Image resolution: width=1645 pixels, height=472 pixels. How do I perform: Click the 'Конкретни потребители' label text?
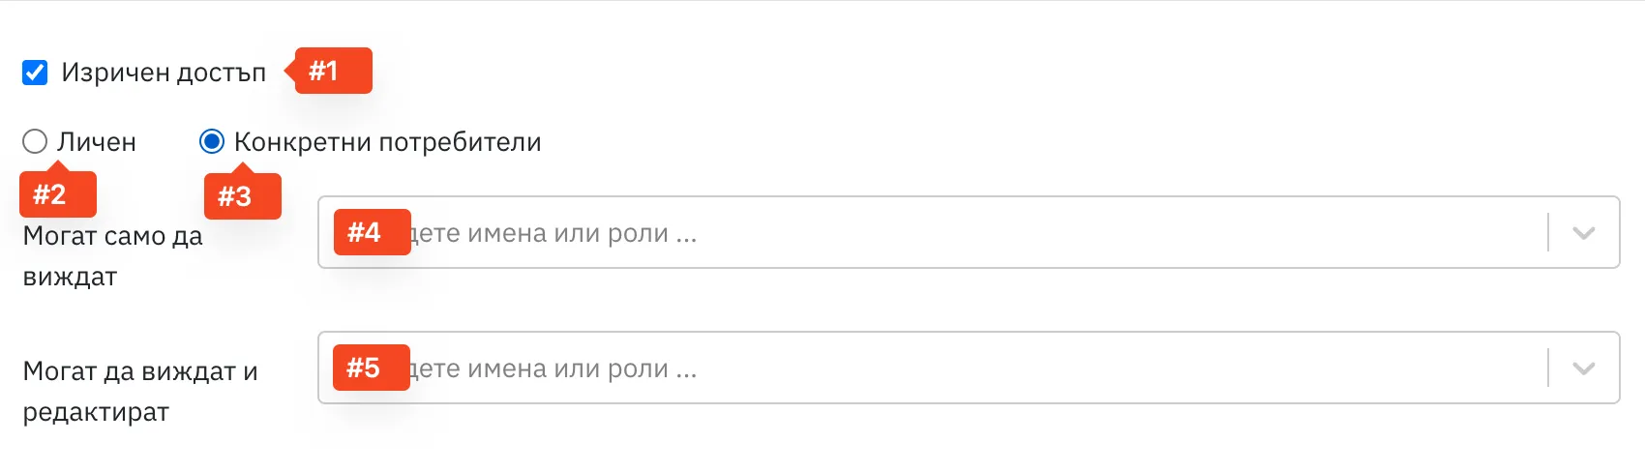pos(388,142)
